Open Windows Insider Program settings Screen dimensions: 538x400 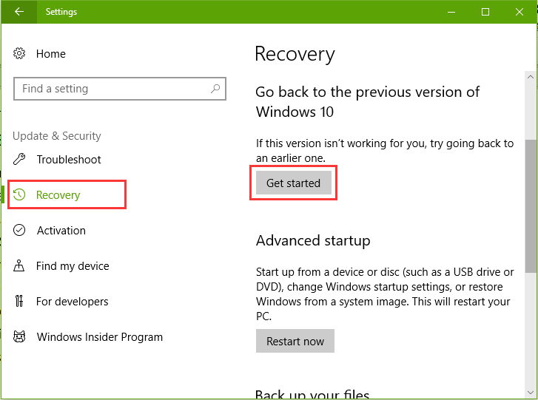pos(99,337)
